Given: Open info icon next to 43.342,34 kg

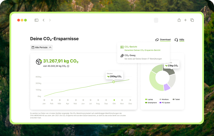Looking at the screenshot, I should click(68, 66).
